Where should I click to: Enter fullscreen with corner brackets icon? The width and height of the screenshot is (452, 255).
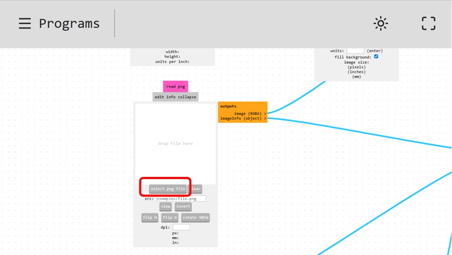tap(428, 24)
